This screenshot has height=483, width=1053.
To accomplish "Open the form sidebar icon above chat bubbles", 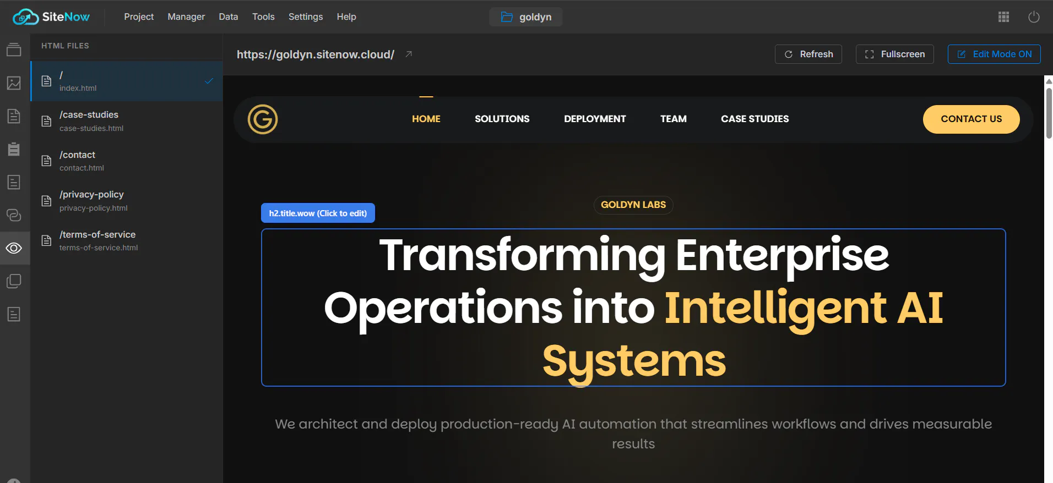I will click(x=14, y=182).
